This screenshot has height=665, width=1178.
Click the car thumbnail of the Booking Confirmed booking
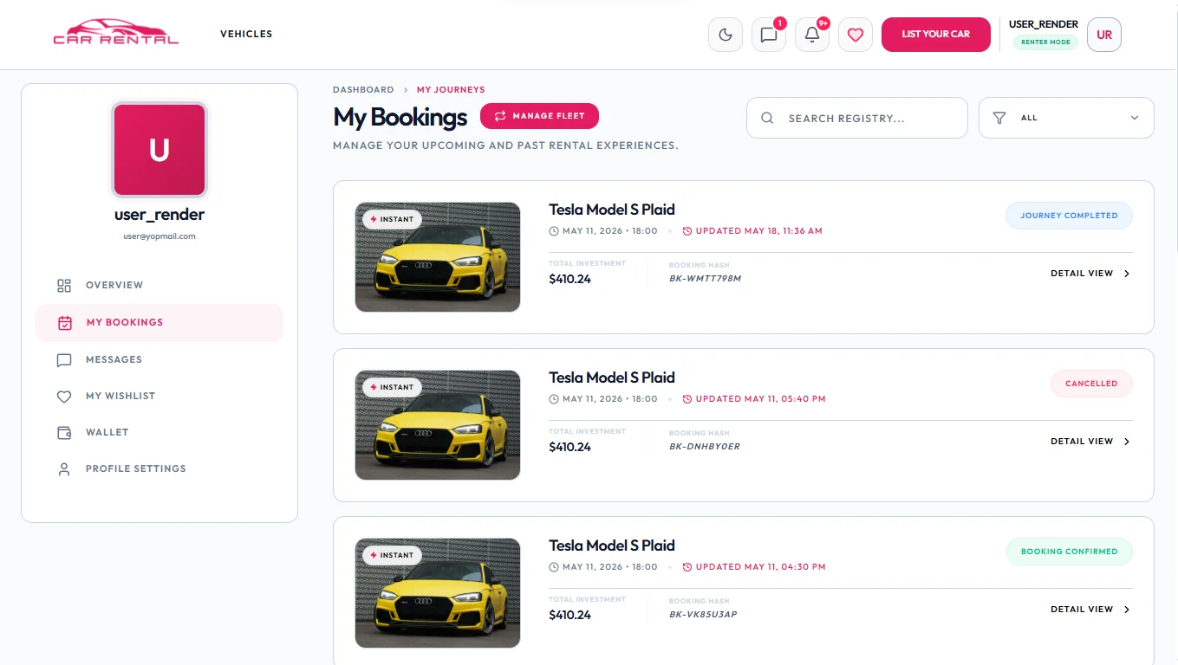(438, 593)
